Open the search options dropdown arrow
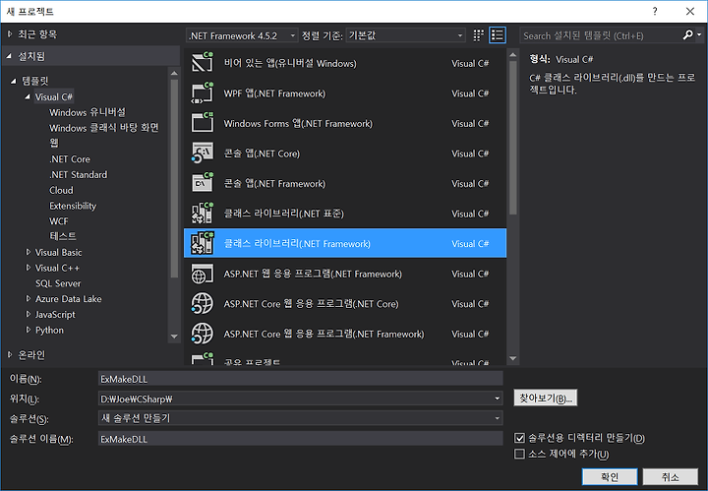This screenshot has height=491, width=708. click(699, 34)
